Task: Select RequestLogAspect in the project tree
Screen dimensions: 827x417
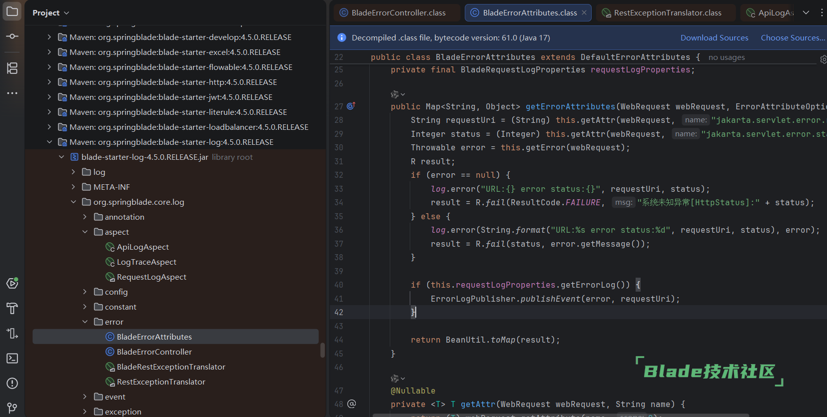Action: pos(151,277)
